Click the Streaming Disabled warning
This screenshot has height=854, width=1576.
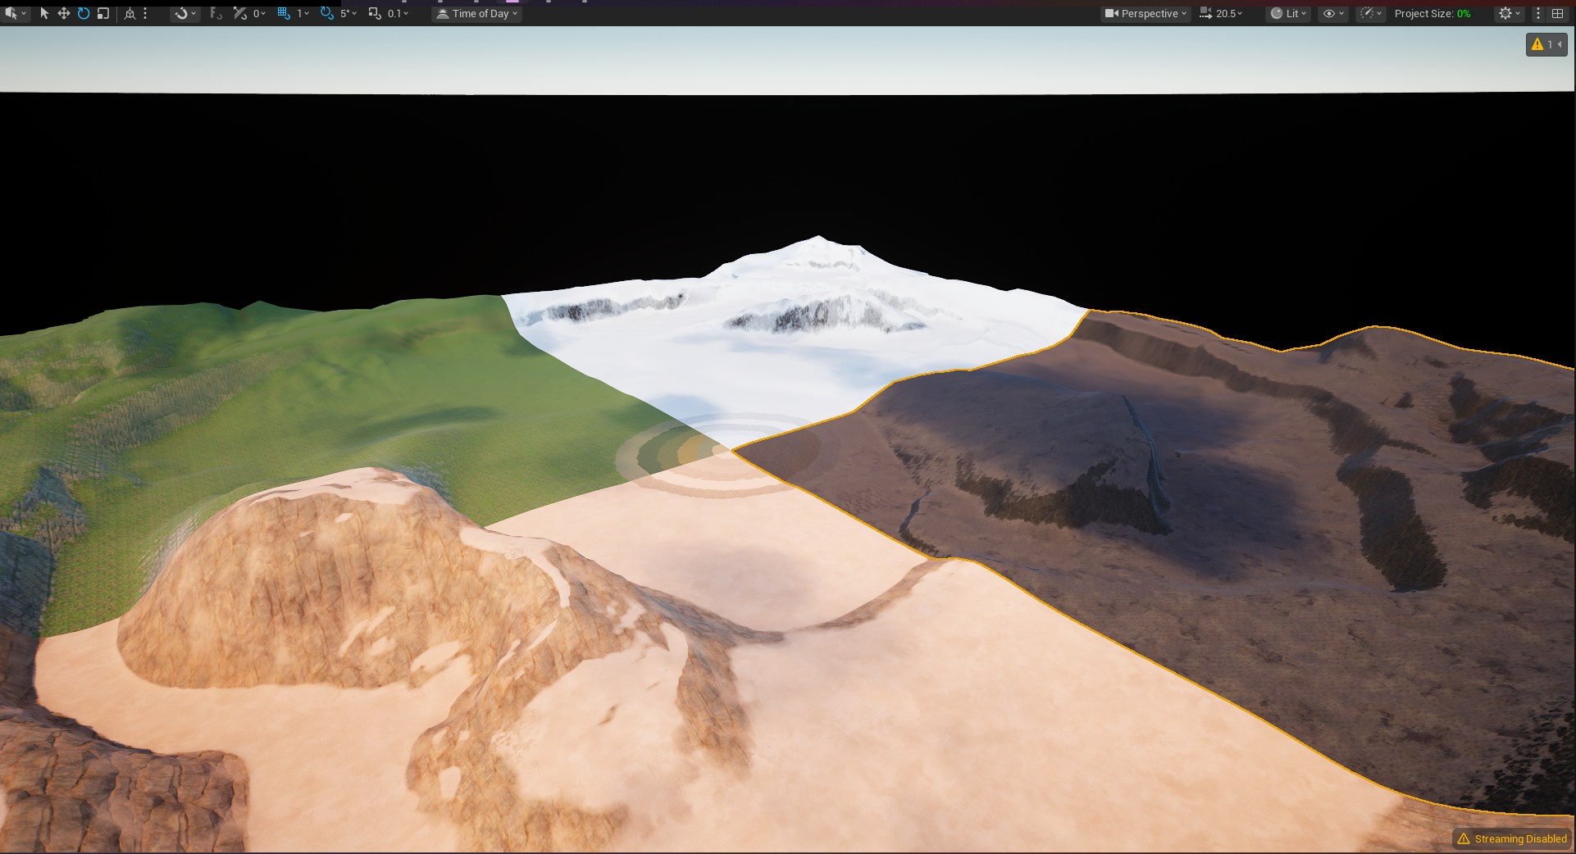coord(1512,838)
